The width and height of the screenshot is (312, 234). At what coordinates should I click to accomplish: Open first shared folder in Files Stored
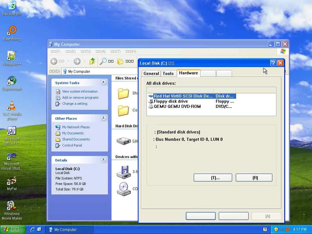pos(123,94)
